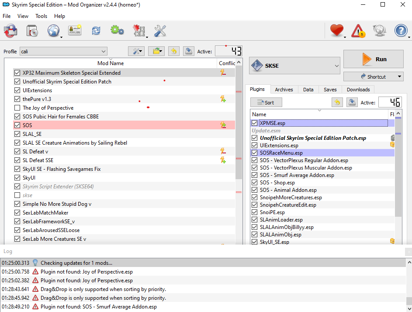Click the Mod Name column header to sort

pyautogui.click(x=111, y=63)
